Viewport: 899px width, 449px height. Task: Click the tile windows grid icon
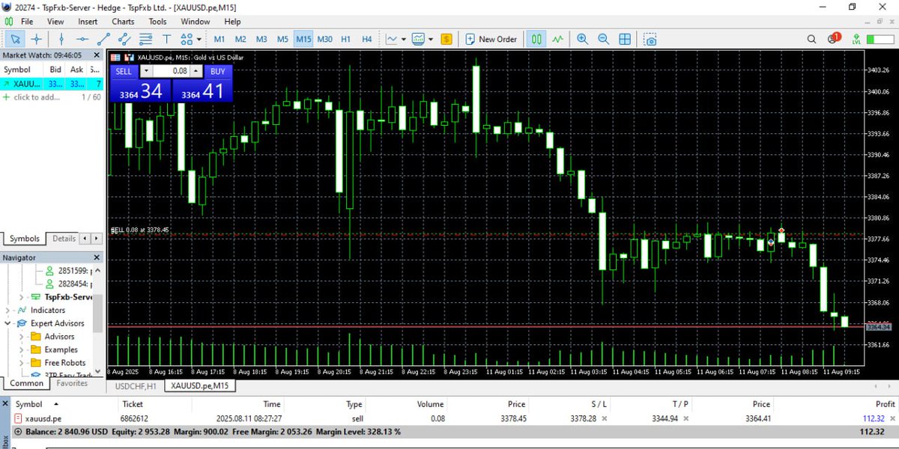coord(624,39)
